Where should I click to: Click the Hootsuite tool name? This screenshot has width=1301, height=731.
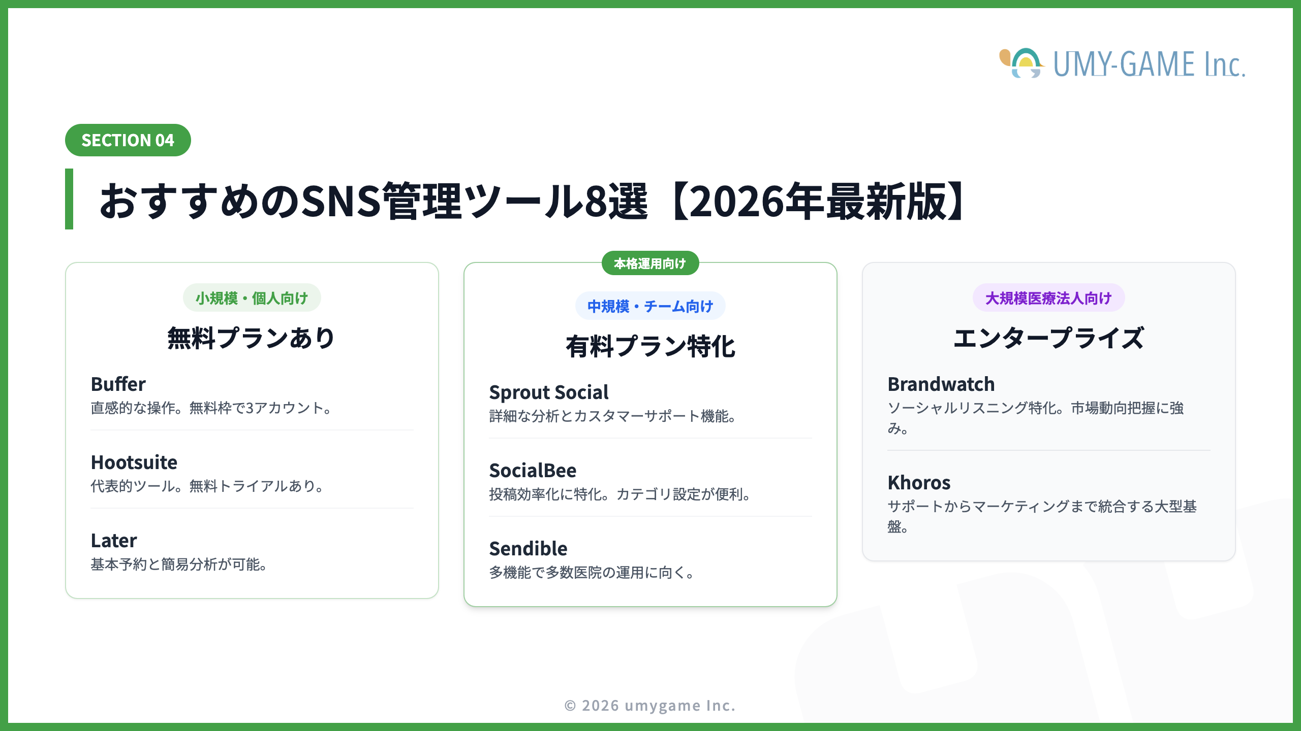pyautogui.click(x=134, y=462)
